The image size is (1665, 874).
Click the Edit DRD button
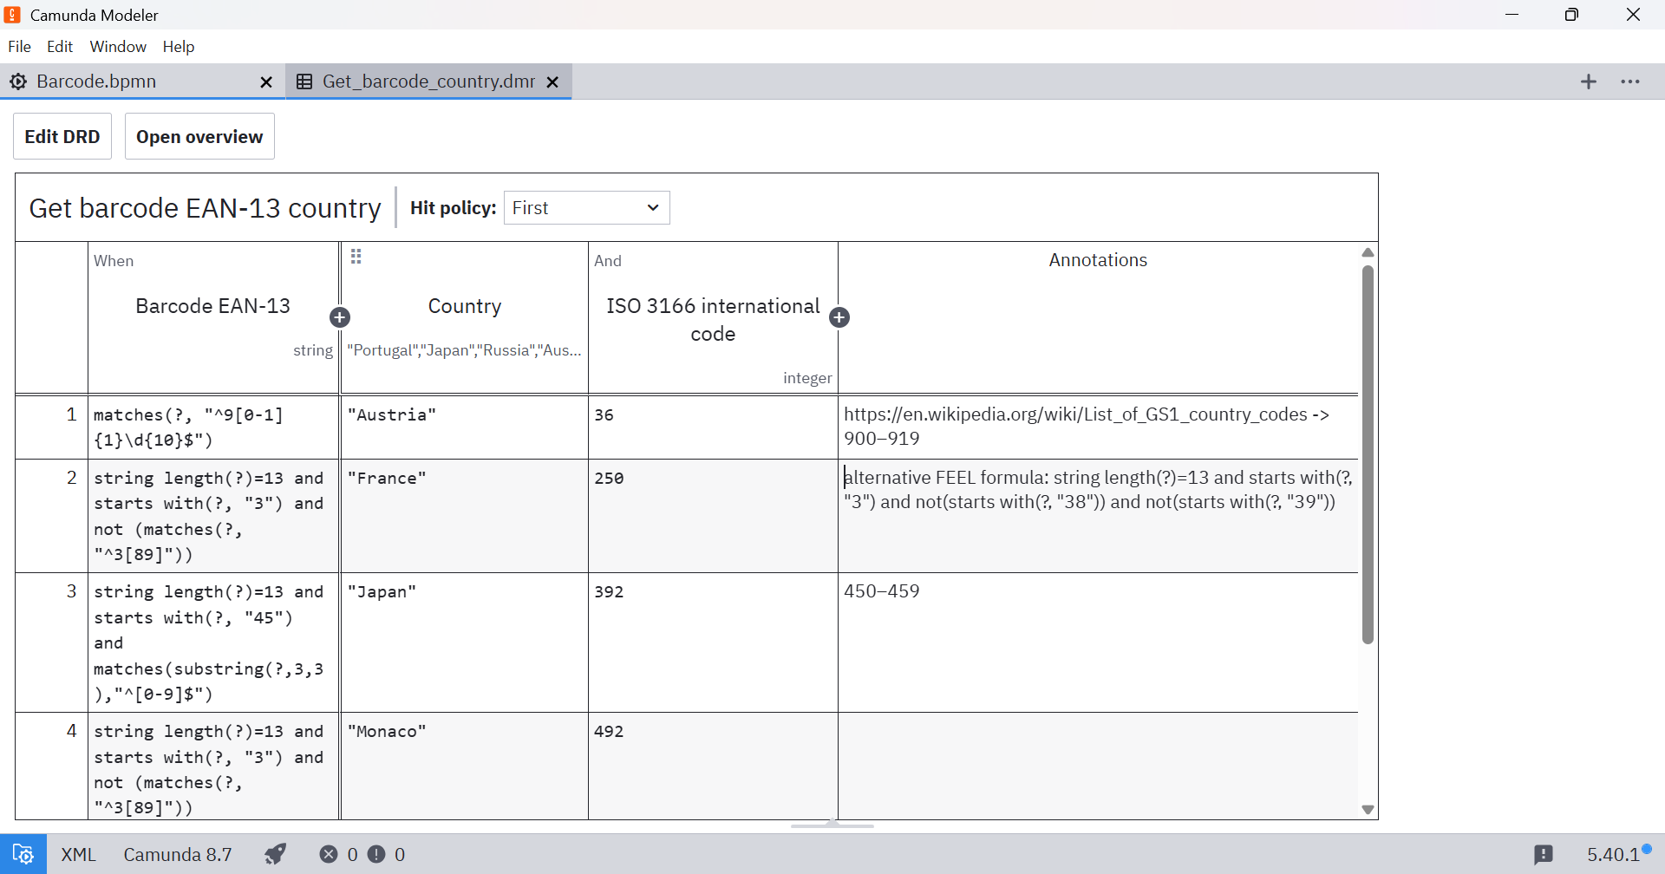(62, 137)
